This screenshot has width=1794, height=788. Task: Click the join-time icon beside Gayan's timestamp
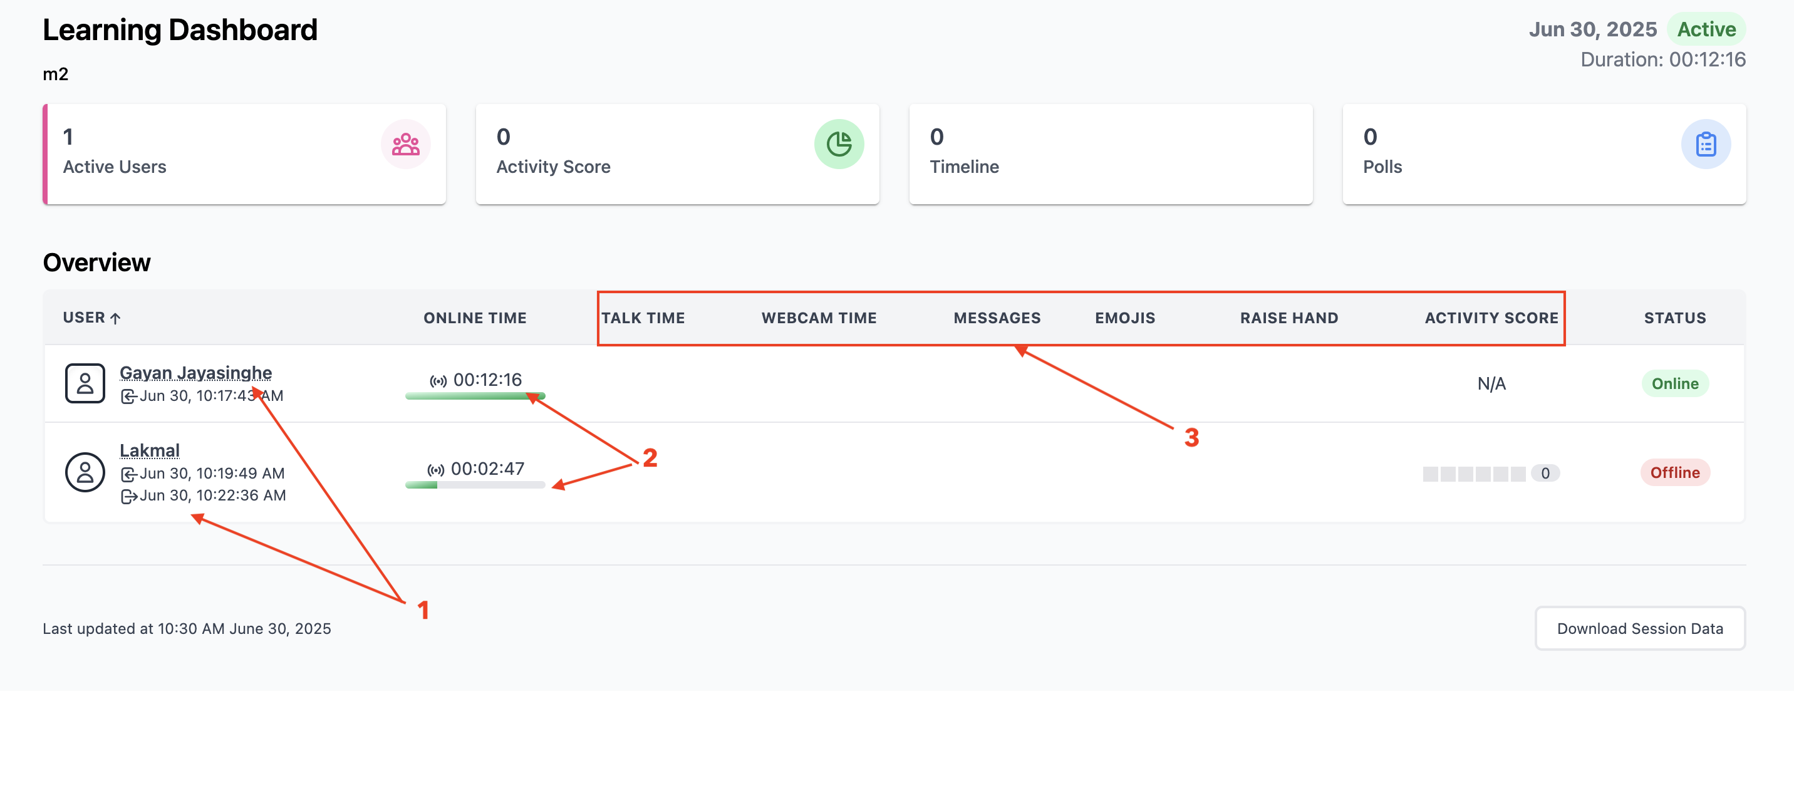128,397
